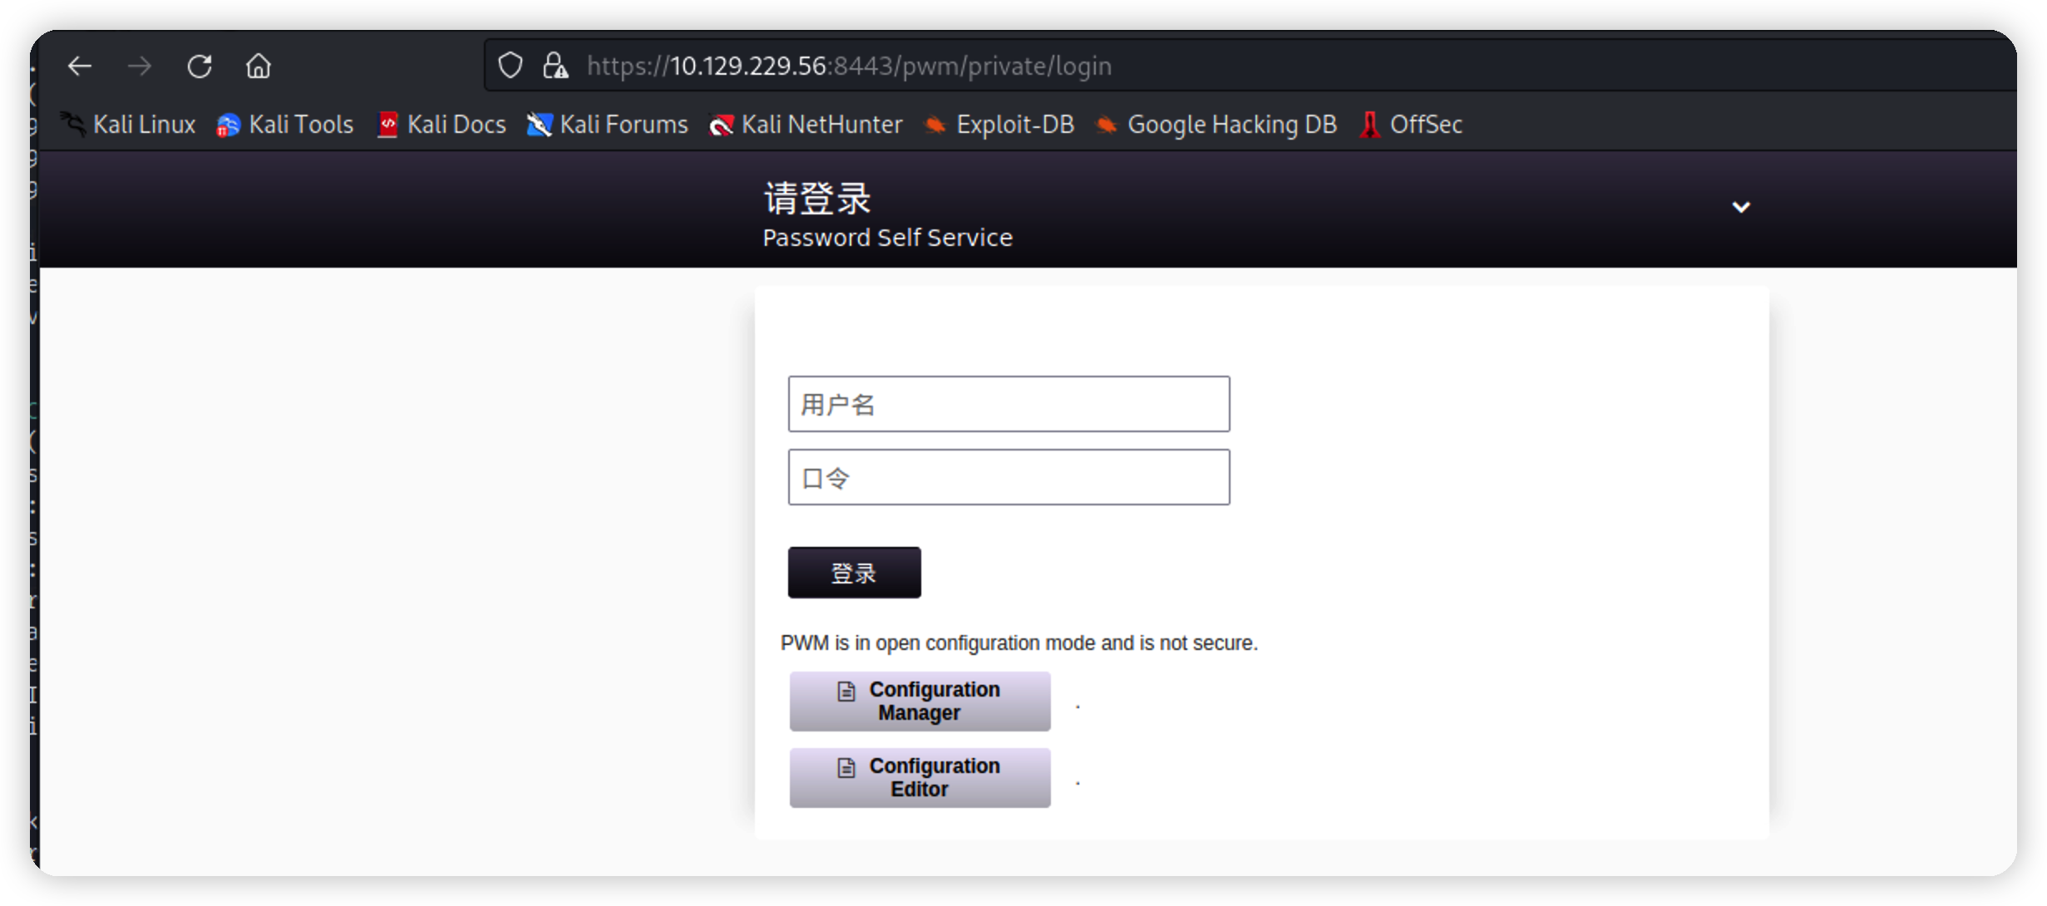This screenshot has width=2047, height=906.
Task: Click the 用户名 username field
Action: [x=1009, y=404]
